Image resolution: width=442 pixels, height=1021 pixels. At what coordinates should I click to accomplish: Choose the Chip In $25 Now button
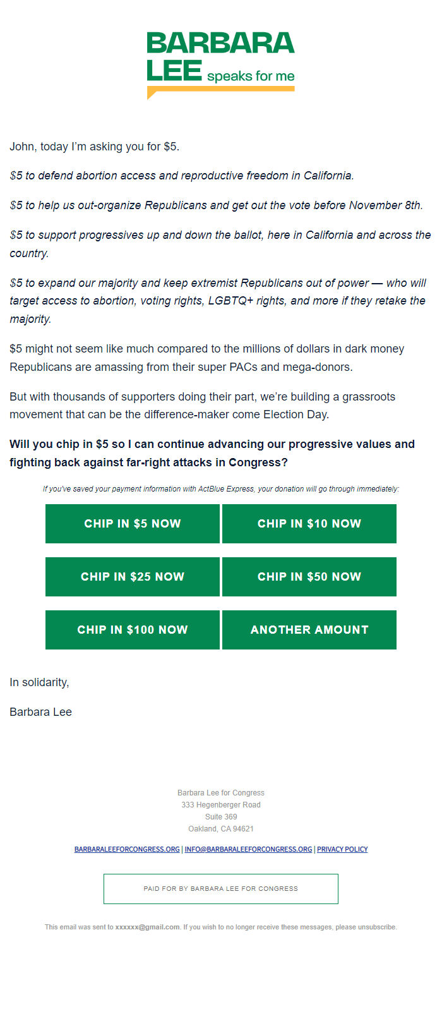click(133, 577)
